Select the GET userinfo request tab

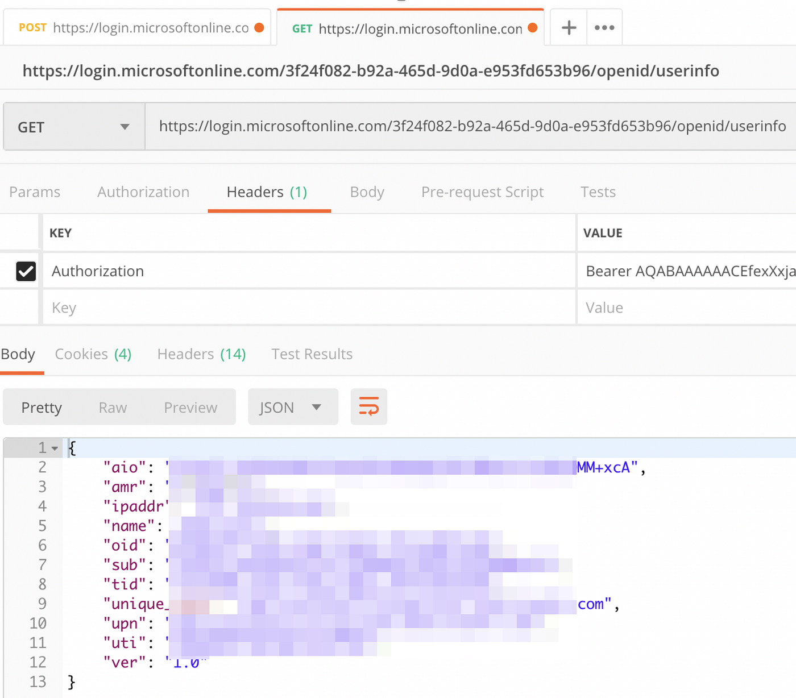(411, 28)
